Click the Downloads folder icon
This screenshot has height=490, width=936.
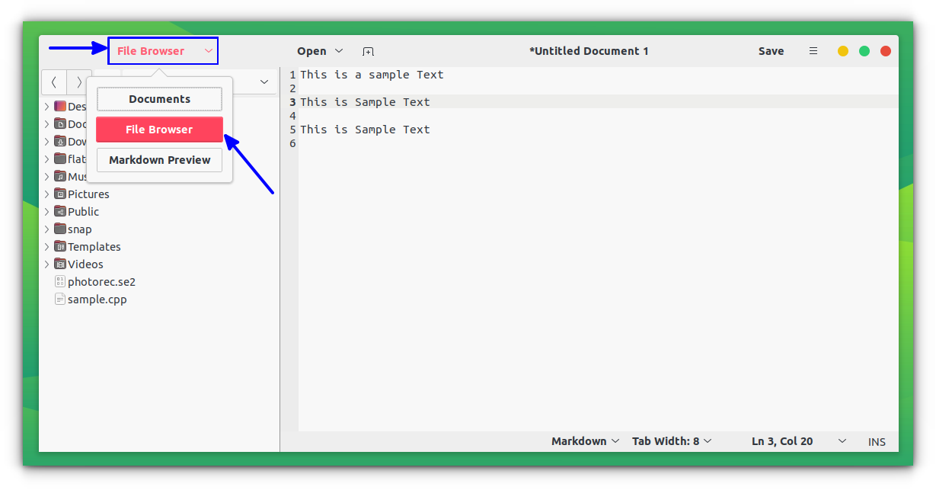pyautogui.click(x=59, y=141)
